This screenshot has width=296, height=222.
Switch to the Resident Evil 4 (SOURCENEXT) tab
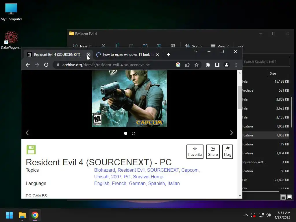coord(58,55)
